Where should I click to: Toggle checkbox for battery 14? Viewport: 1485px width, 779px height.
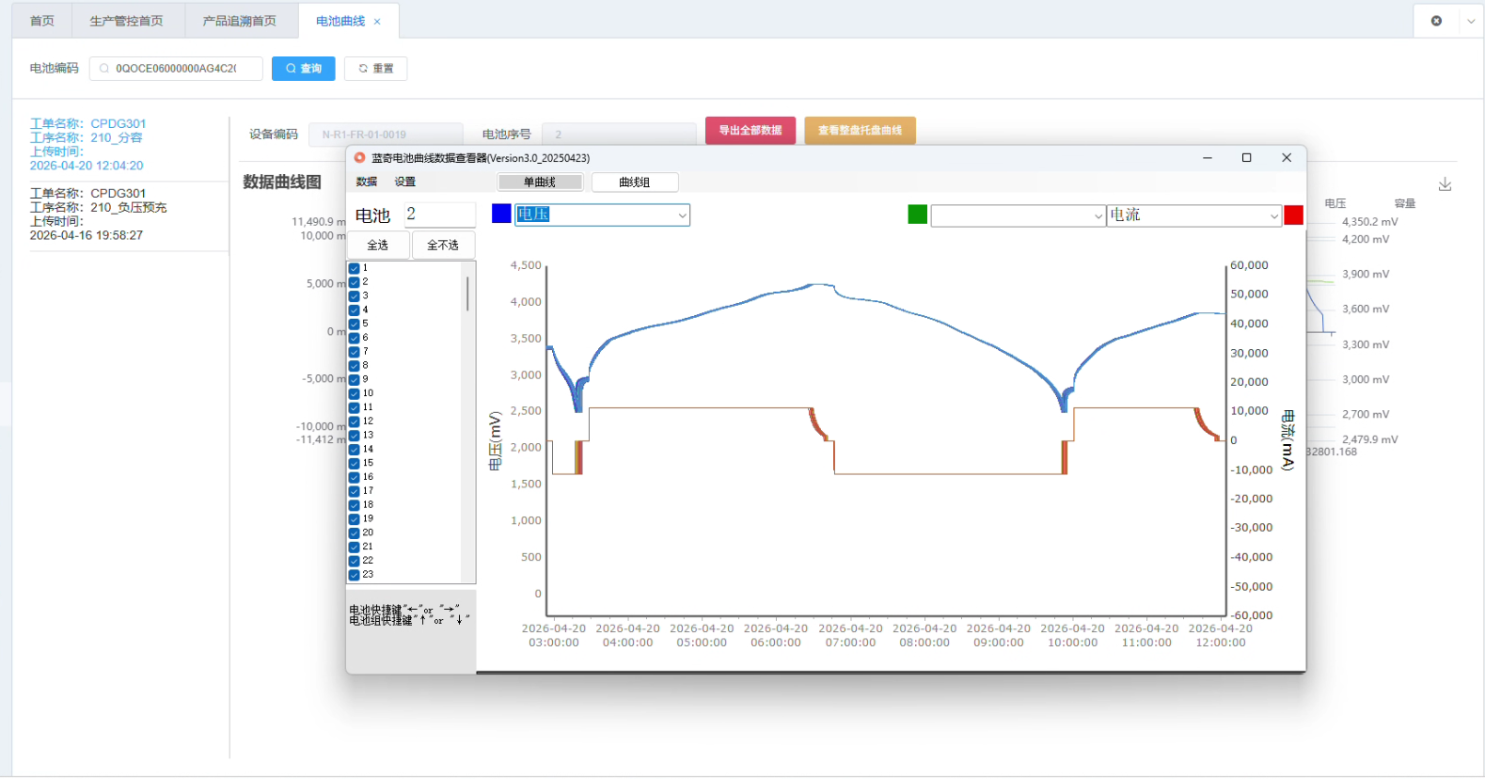tap(355, 450)
